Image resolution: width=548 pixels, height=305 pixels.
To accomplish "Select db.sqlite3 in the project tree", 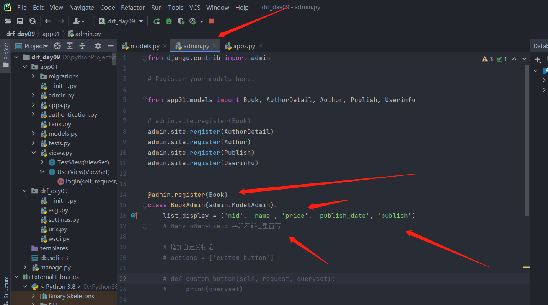I will [49, 258].
